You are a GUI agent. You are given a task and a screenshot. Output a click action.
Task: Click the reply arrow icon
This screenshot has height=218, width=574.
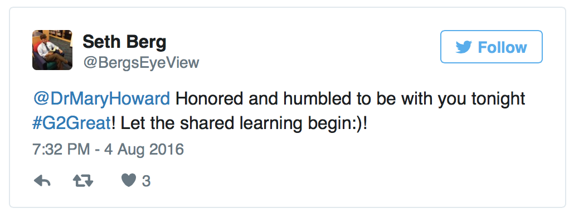pos(42,181)
